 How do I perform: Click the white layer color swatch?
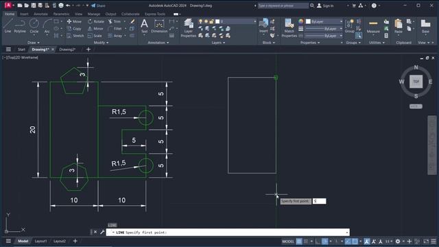pos(217,21)
